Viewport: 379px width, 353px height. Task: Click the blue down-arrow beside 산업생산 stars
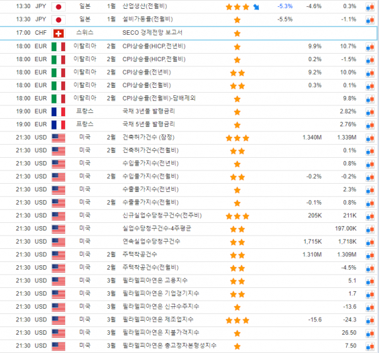(x=256, y=7)
